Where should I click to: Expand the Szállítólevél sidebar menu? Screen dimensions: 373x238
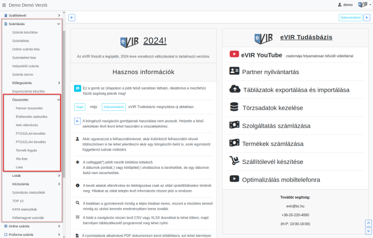click(32, 15)
